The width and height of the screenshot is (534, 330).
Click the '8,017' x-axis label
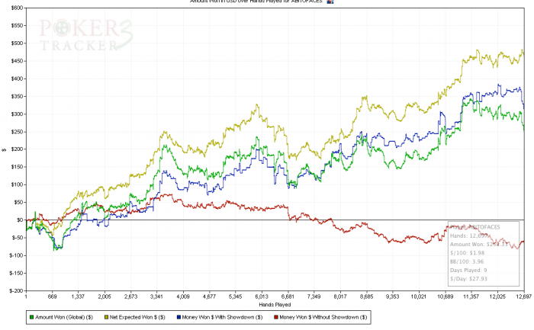tap(340, 296)
